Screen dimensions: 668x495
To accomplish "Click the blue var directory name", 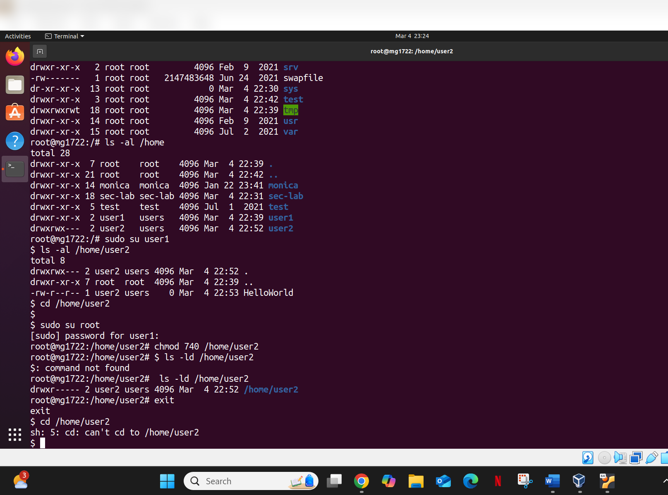I will [291, 131].
